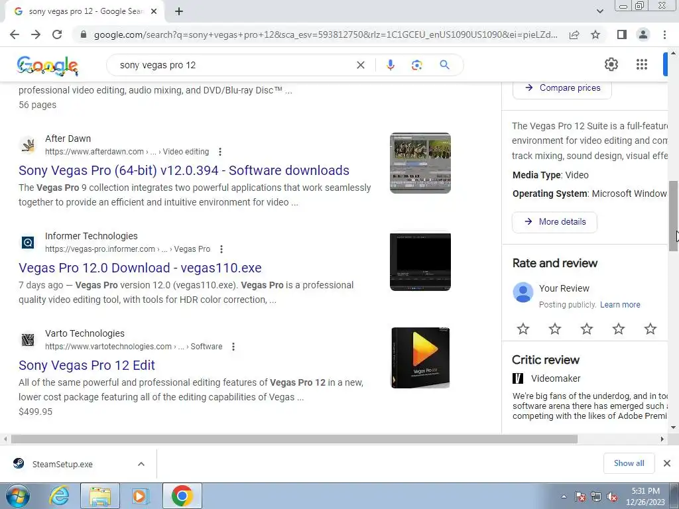Open tab search dropdown arrow
Image resolution: width=679 pixels, height=509 pixels.
pos(599,11)
